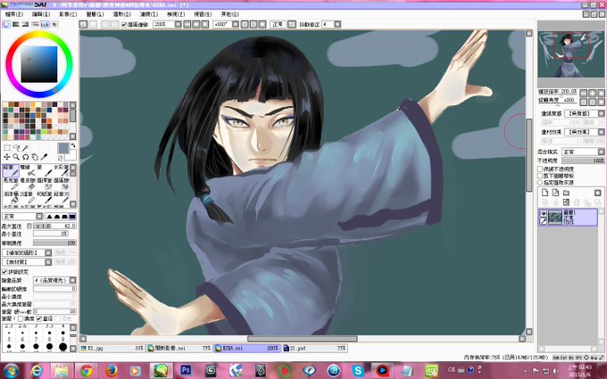
Task: Select the pencil (鉛筆) brush tool
Action: tap(11, 170)
